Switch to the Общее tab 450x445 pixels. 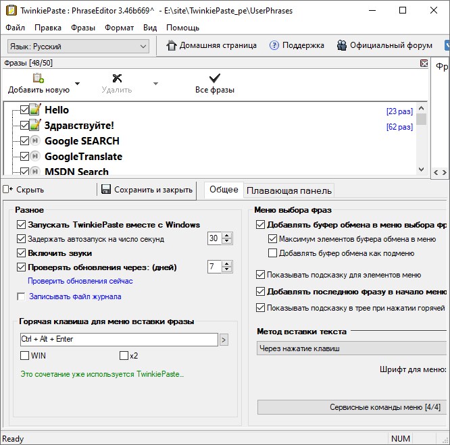tap(224, 190)
